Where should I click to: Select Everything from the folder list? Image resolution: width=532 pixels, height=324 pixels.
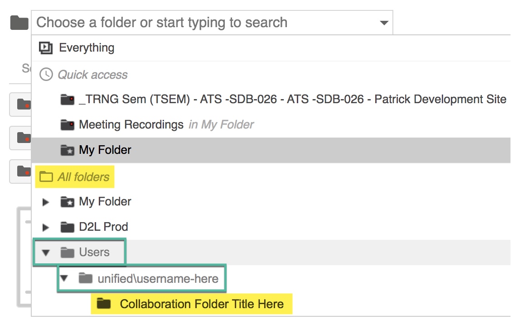87,48
